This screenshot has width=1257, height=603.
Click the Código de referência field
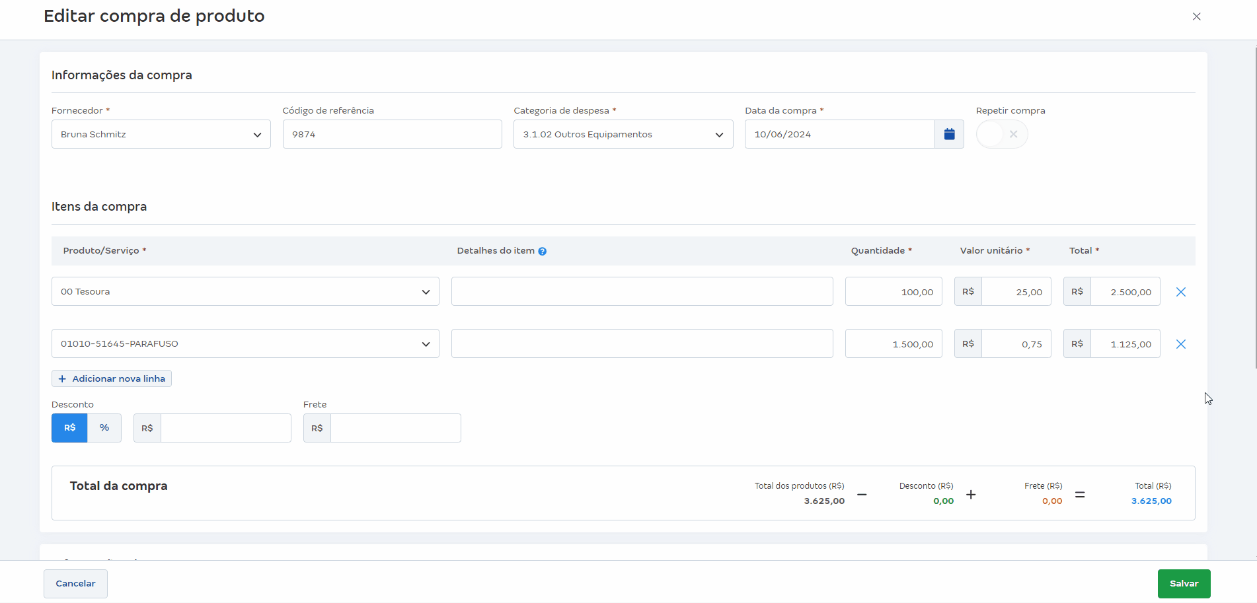click(x=392, y=134)
